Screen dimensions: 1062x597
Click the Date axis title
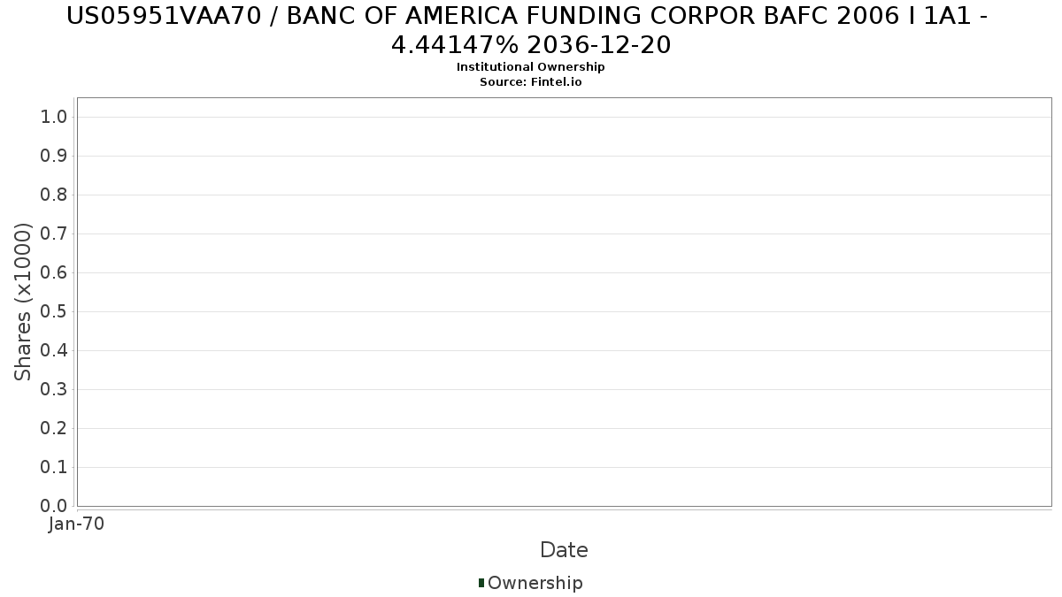click(564, 550)
